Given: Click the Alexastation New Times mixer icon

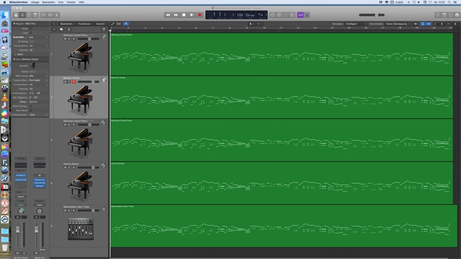Looking at the screenshot, I should (80, 228).
